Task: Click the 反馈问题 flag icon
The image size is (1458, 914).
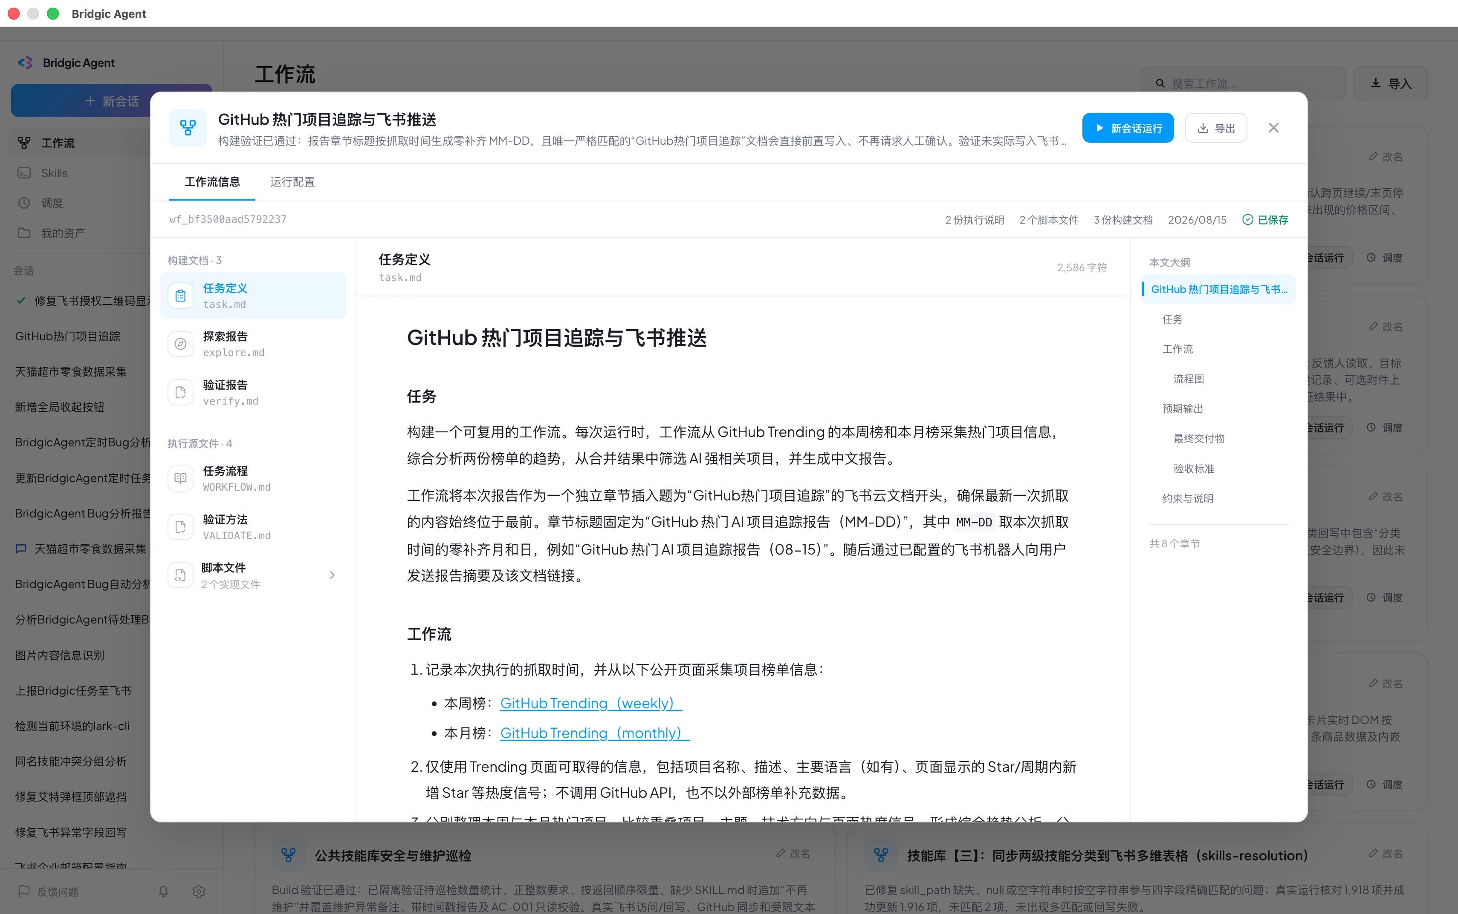Action: point(24,891)
